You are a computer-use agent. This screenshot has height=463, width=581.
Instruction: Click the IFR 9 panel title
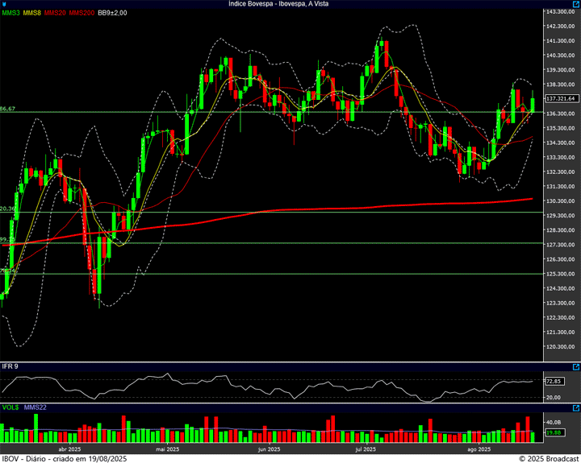click(x=10, y=366)
